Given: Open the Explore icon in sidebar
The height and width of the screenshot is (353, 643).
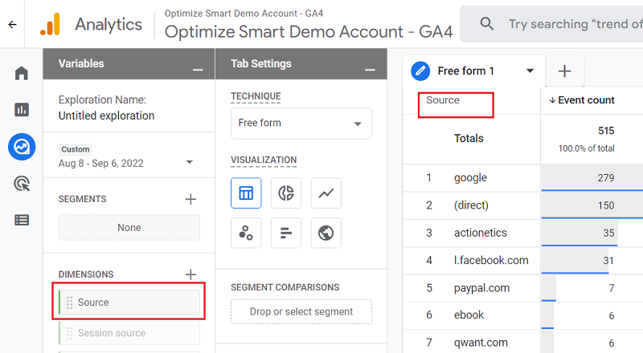Looking at the screenshot, I should click(22, 146).
